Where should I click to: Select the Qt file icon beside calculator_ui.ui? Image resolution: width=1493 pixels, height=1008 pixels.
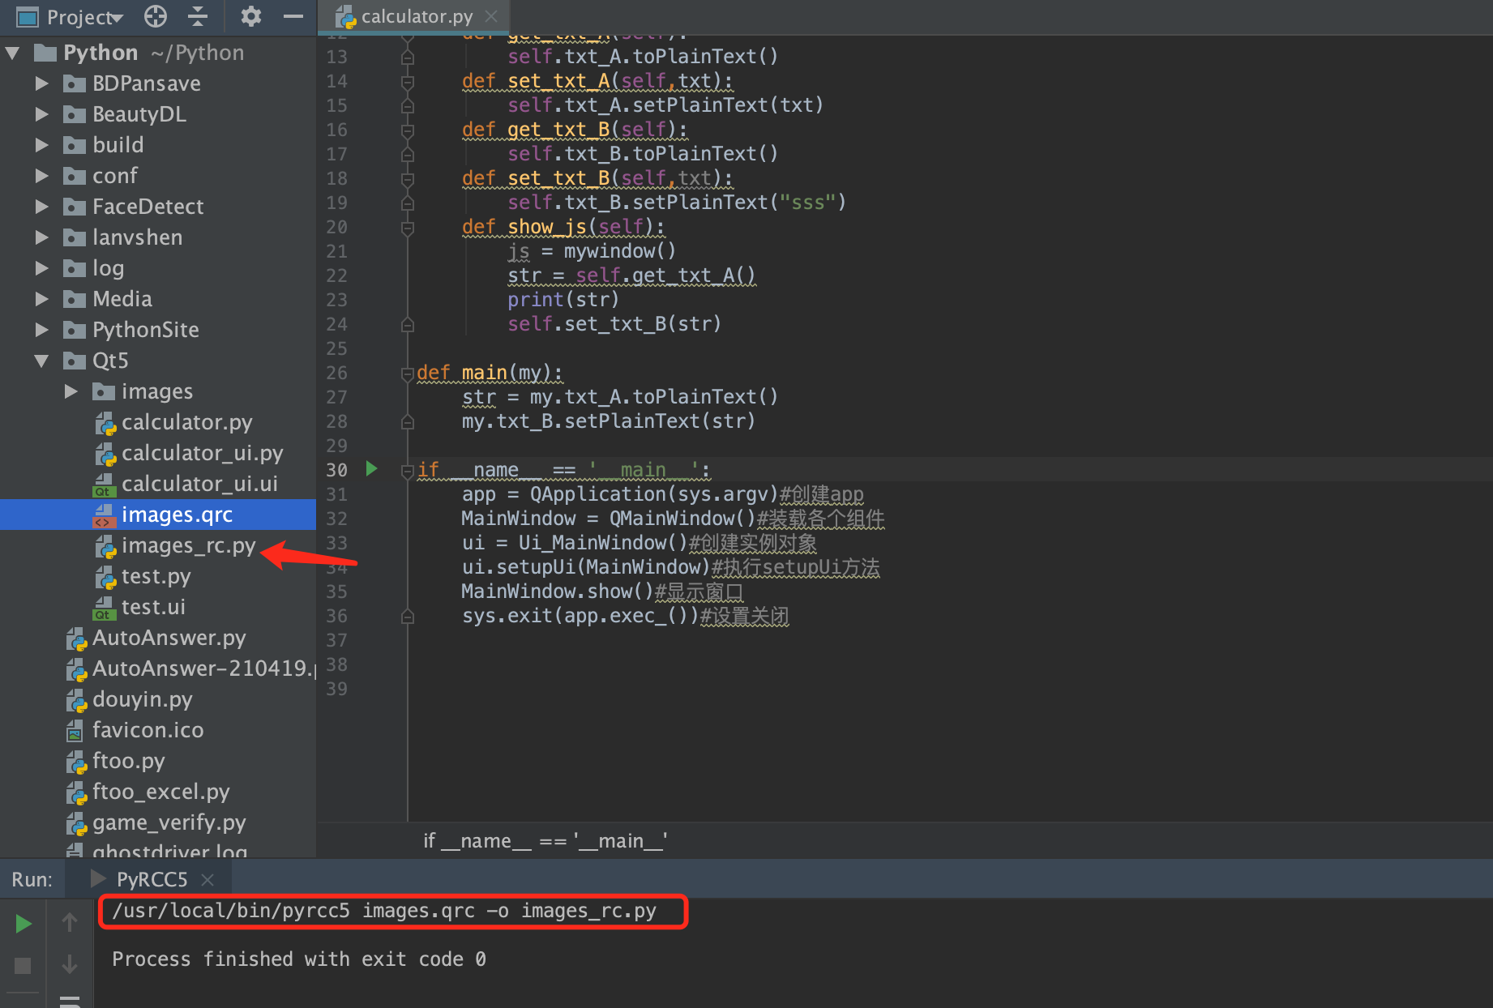pyautogui.click(x=104, y=484)
